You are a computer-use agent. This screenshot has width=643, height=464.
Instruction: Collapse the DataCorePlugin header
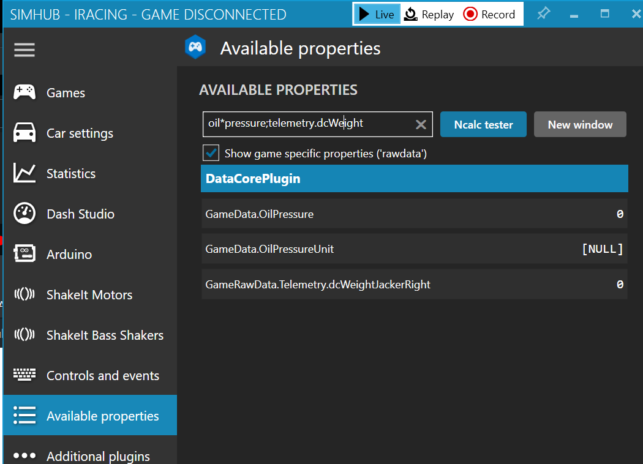coord(414,178)
